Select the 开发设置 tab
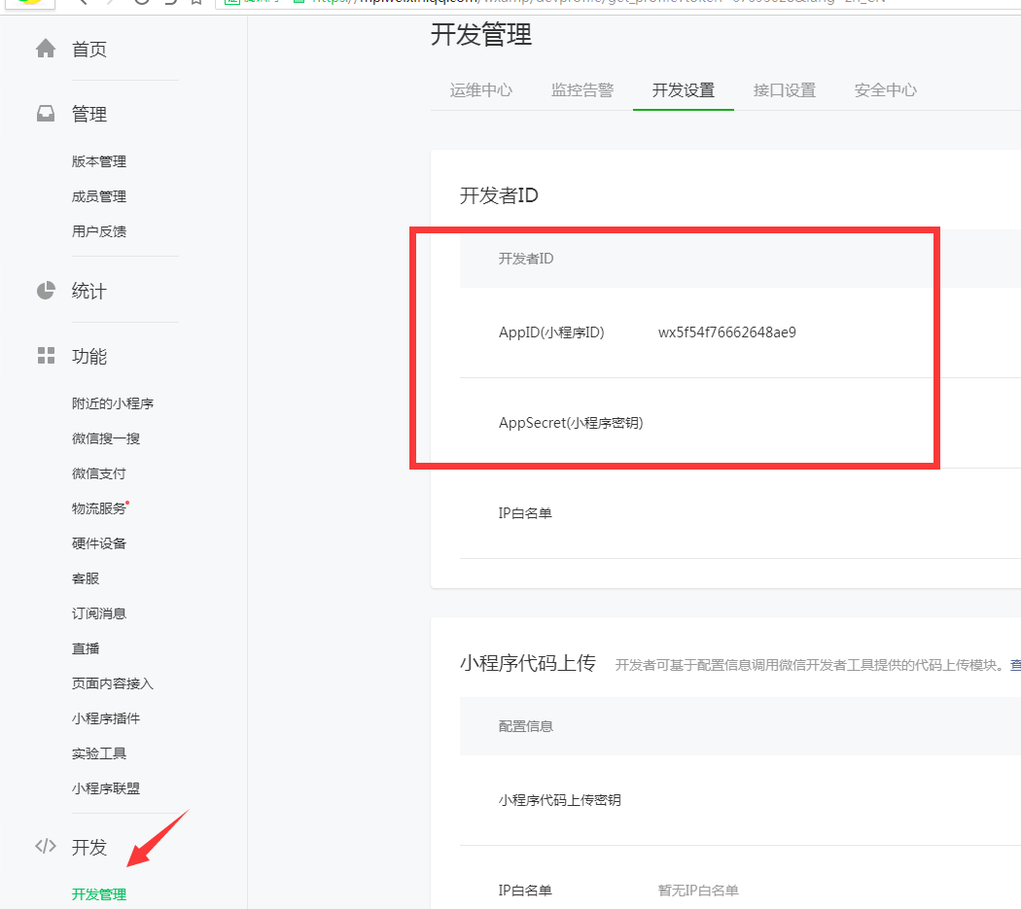This screenshot has width=1021, height=909. point(684,89)
